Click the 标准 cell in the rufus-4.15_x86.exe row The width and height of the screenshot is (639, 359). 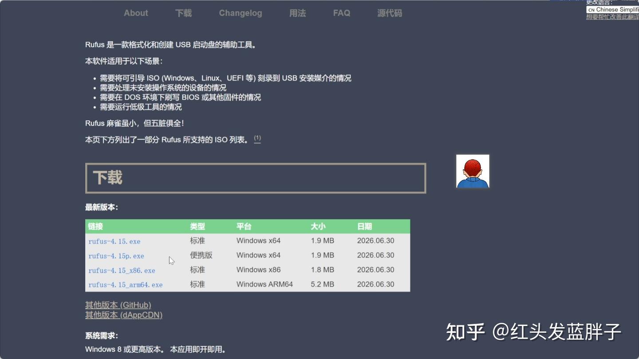click(197, 270)
